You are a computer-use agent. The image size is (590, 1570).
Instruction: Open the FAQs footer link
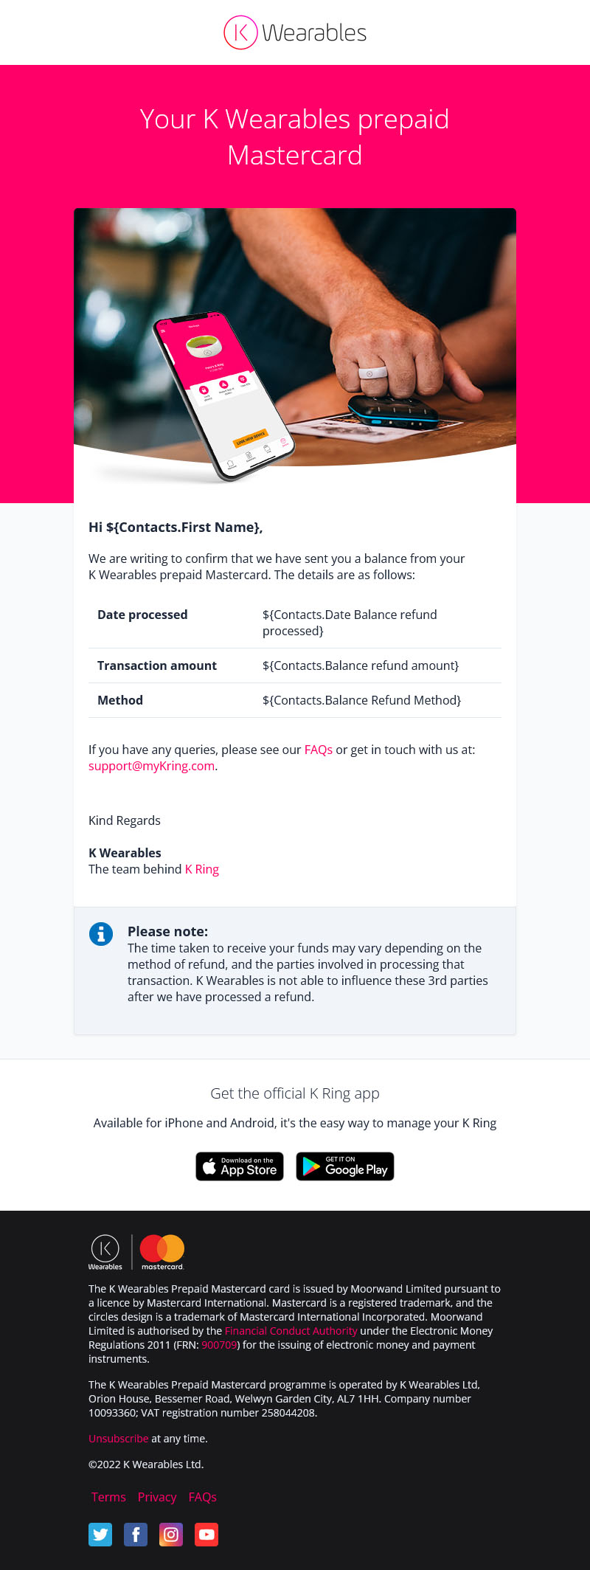pos(203,1497)
